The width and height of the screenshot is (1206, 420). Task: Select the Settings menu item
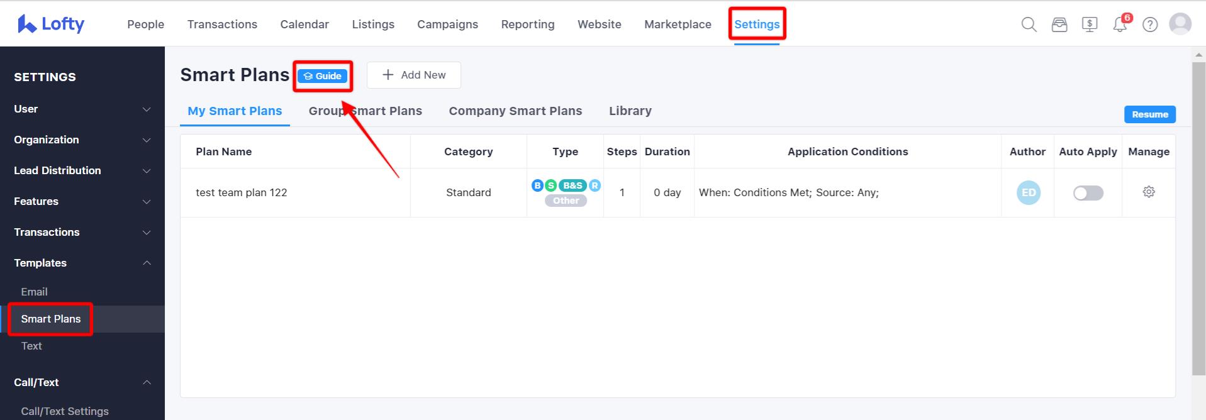[757, 24]
